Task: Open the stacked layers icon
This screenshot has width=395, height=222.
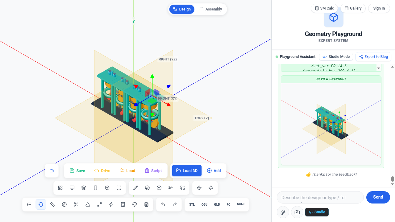Action: (x=84, y=188)
